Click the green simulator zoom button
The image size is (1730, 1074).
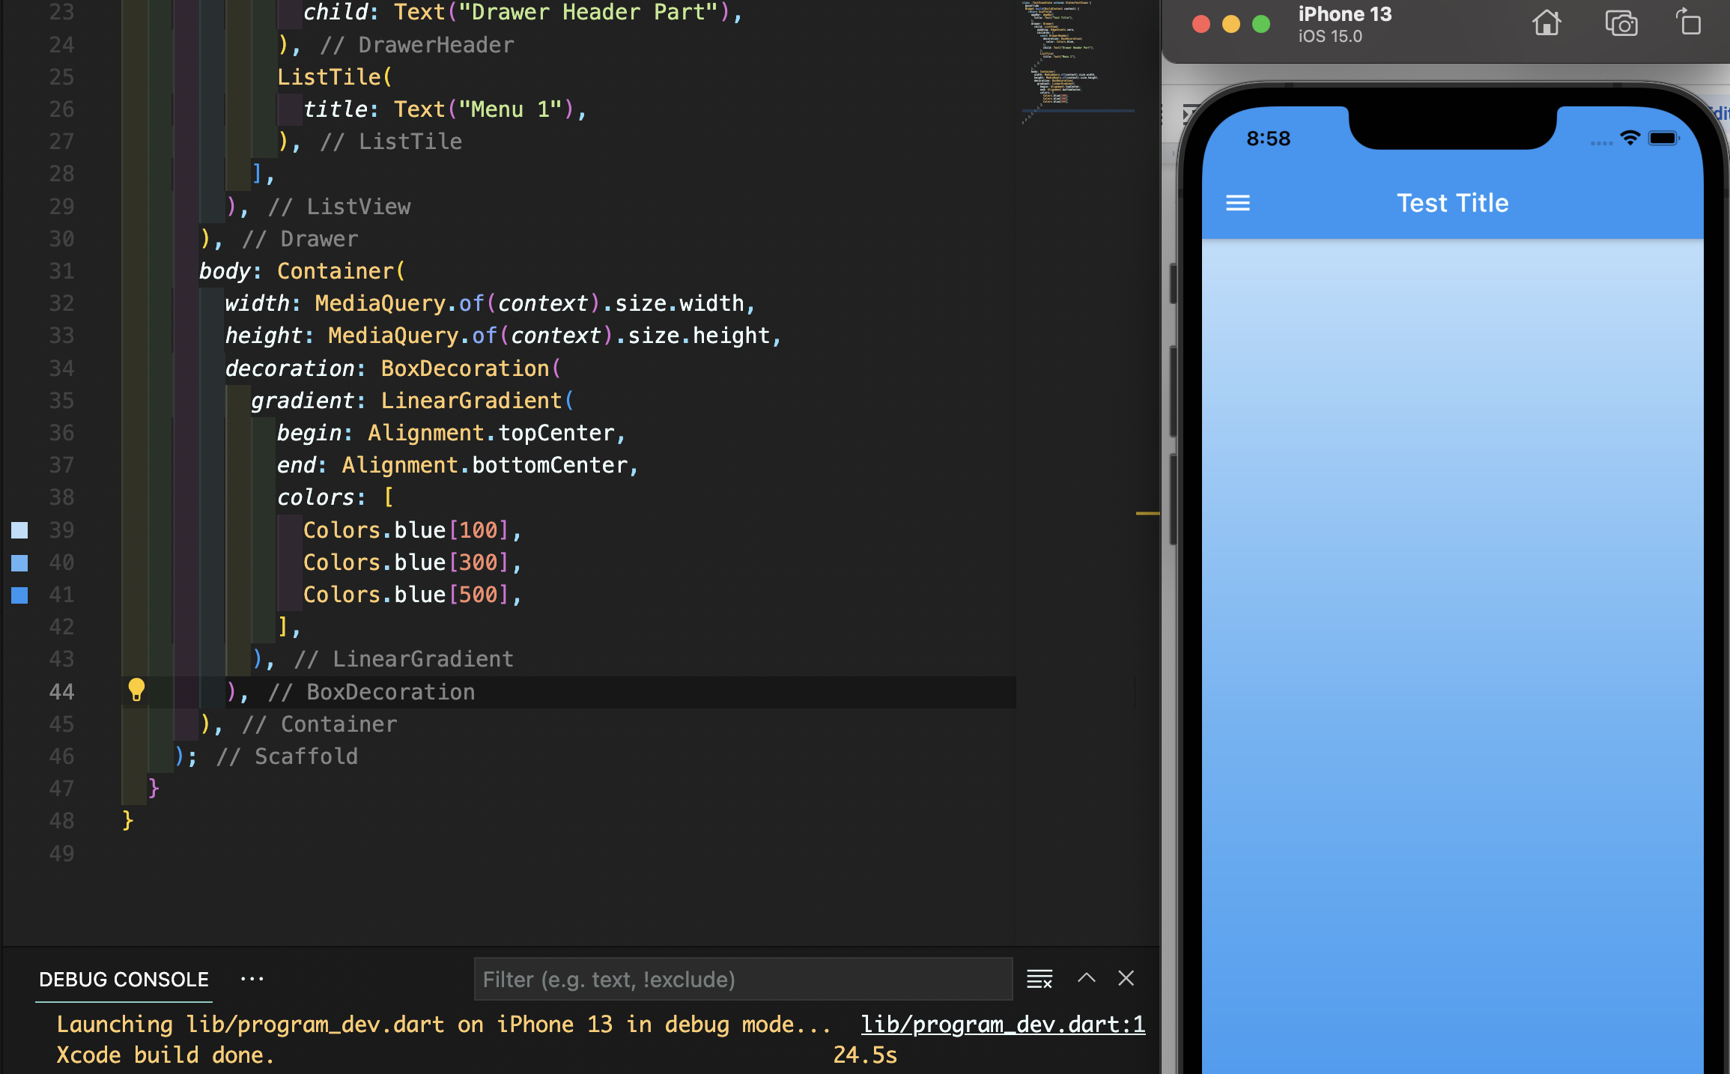[x=1261, y=24]
